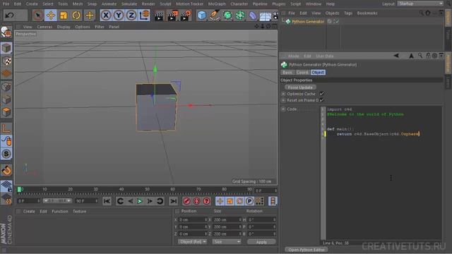Toggle Y axis lock

click(119, 16)
